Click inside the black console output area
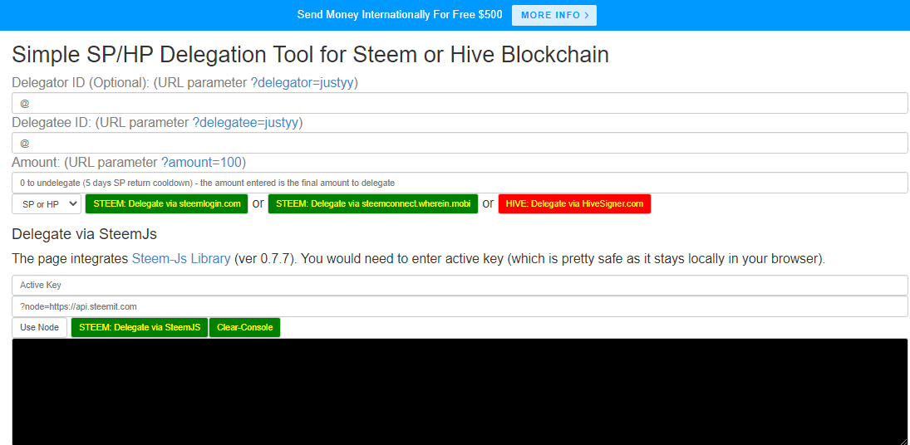This screenshot has height=445, width=910. 460,392
